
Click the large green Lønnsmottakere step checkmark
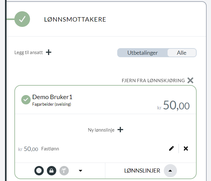click(22, 19)
